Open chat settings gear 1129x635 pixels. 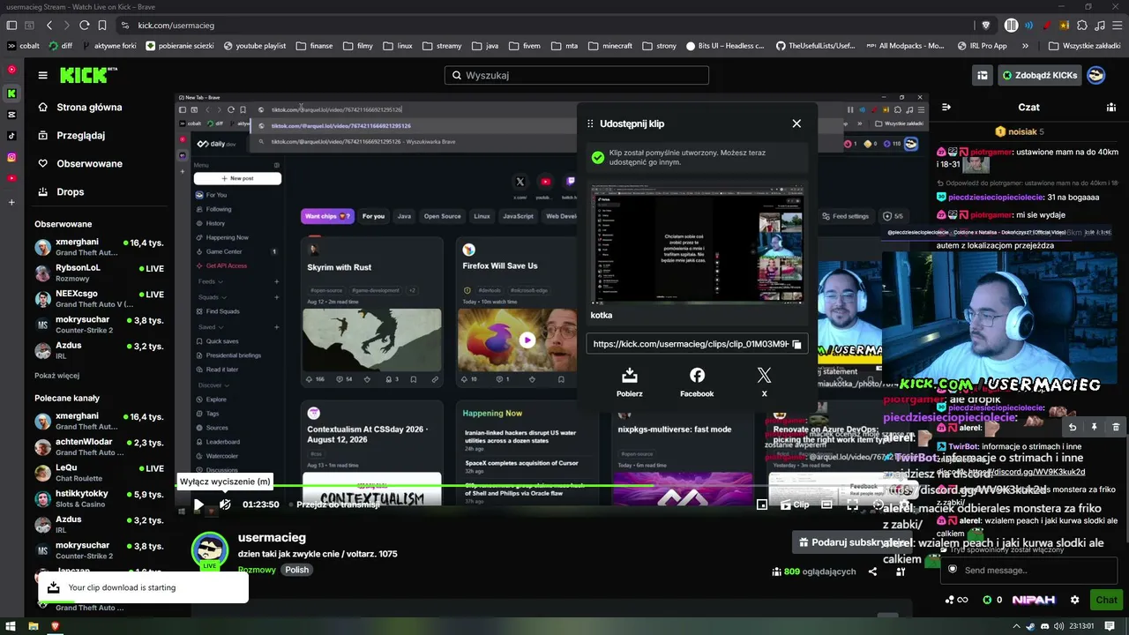point(1074,600)
